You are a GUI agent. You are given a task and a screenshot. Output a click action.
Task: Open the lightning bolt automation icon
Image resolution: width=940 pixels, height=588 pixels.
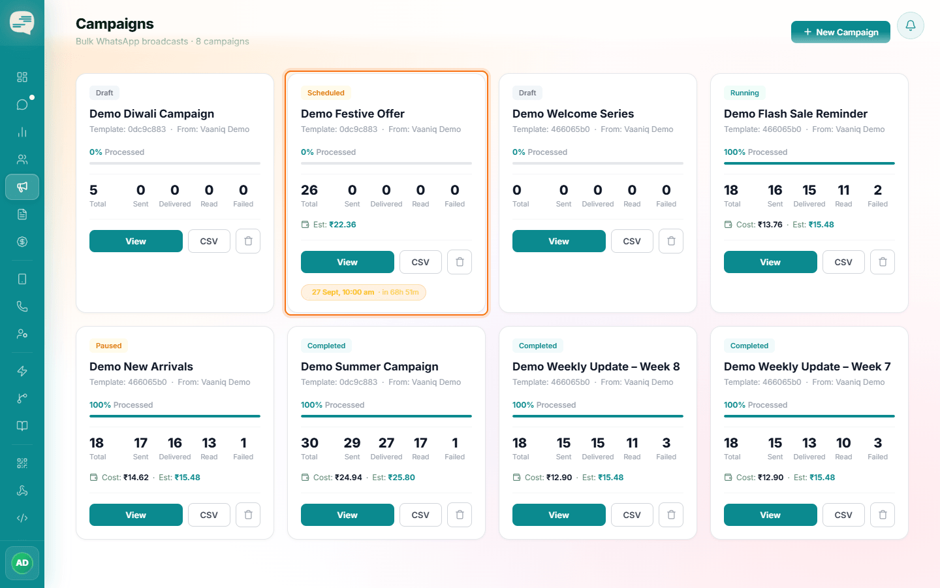click(x=22, y=371)
